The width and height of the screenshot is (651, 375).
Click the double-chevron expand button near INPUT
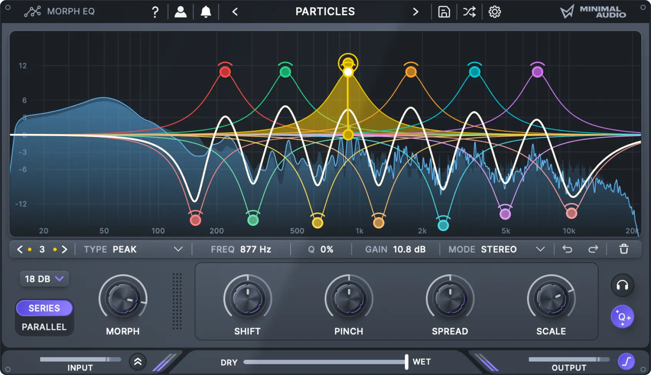click(x=138, y=362)
